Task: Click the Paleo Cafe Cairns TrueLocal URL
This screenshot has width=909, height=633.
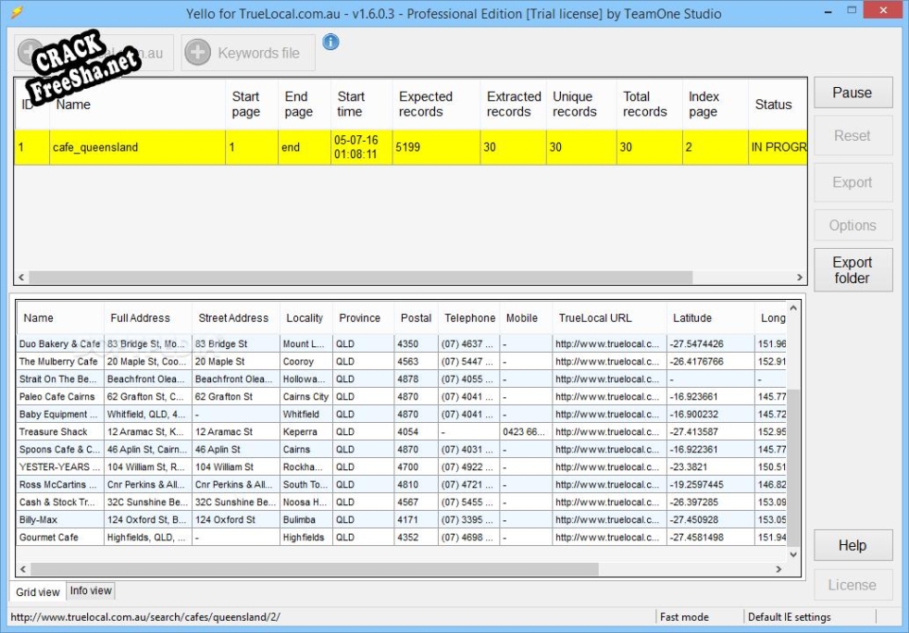Action: tap(607, 397)
